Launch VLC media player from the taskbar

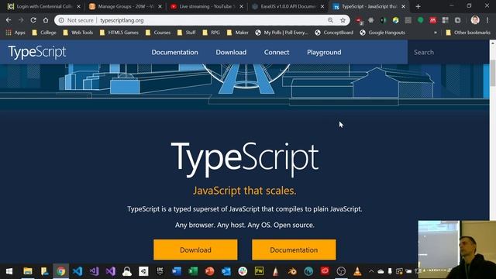(x=357, y=271)
